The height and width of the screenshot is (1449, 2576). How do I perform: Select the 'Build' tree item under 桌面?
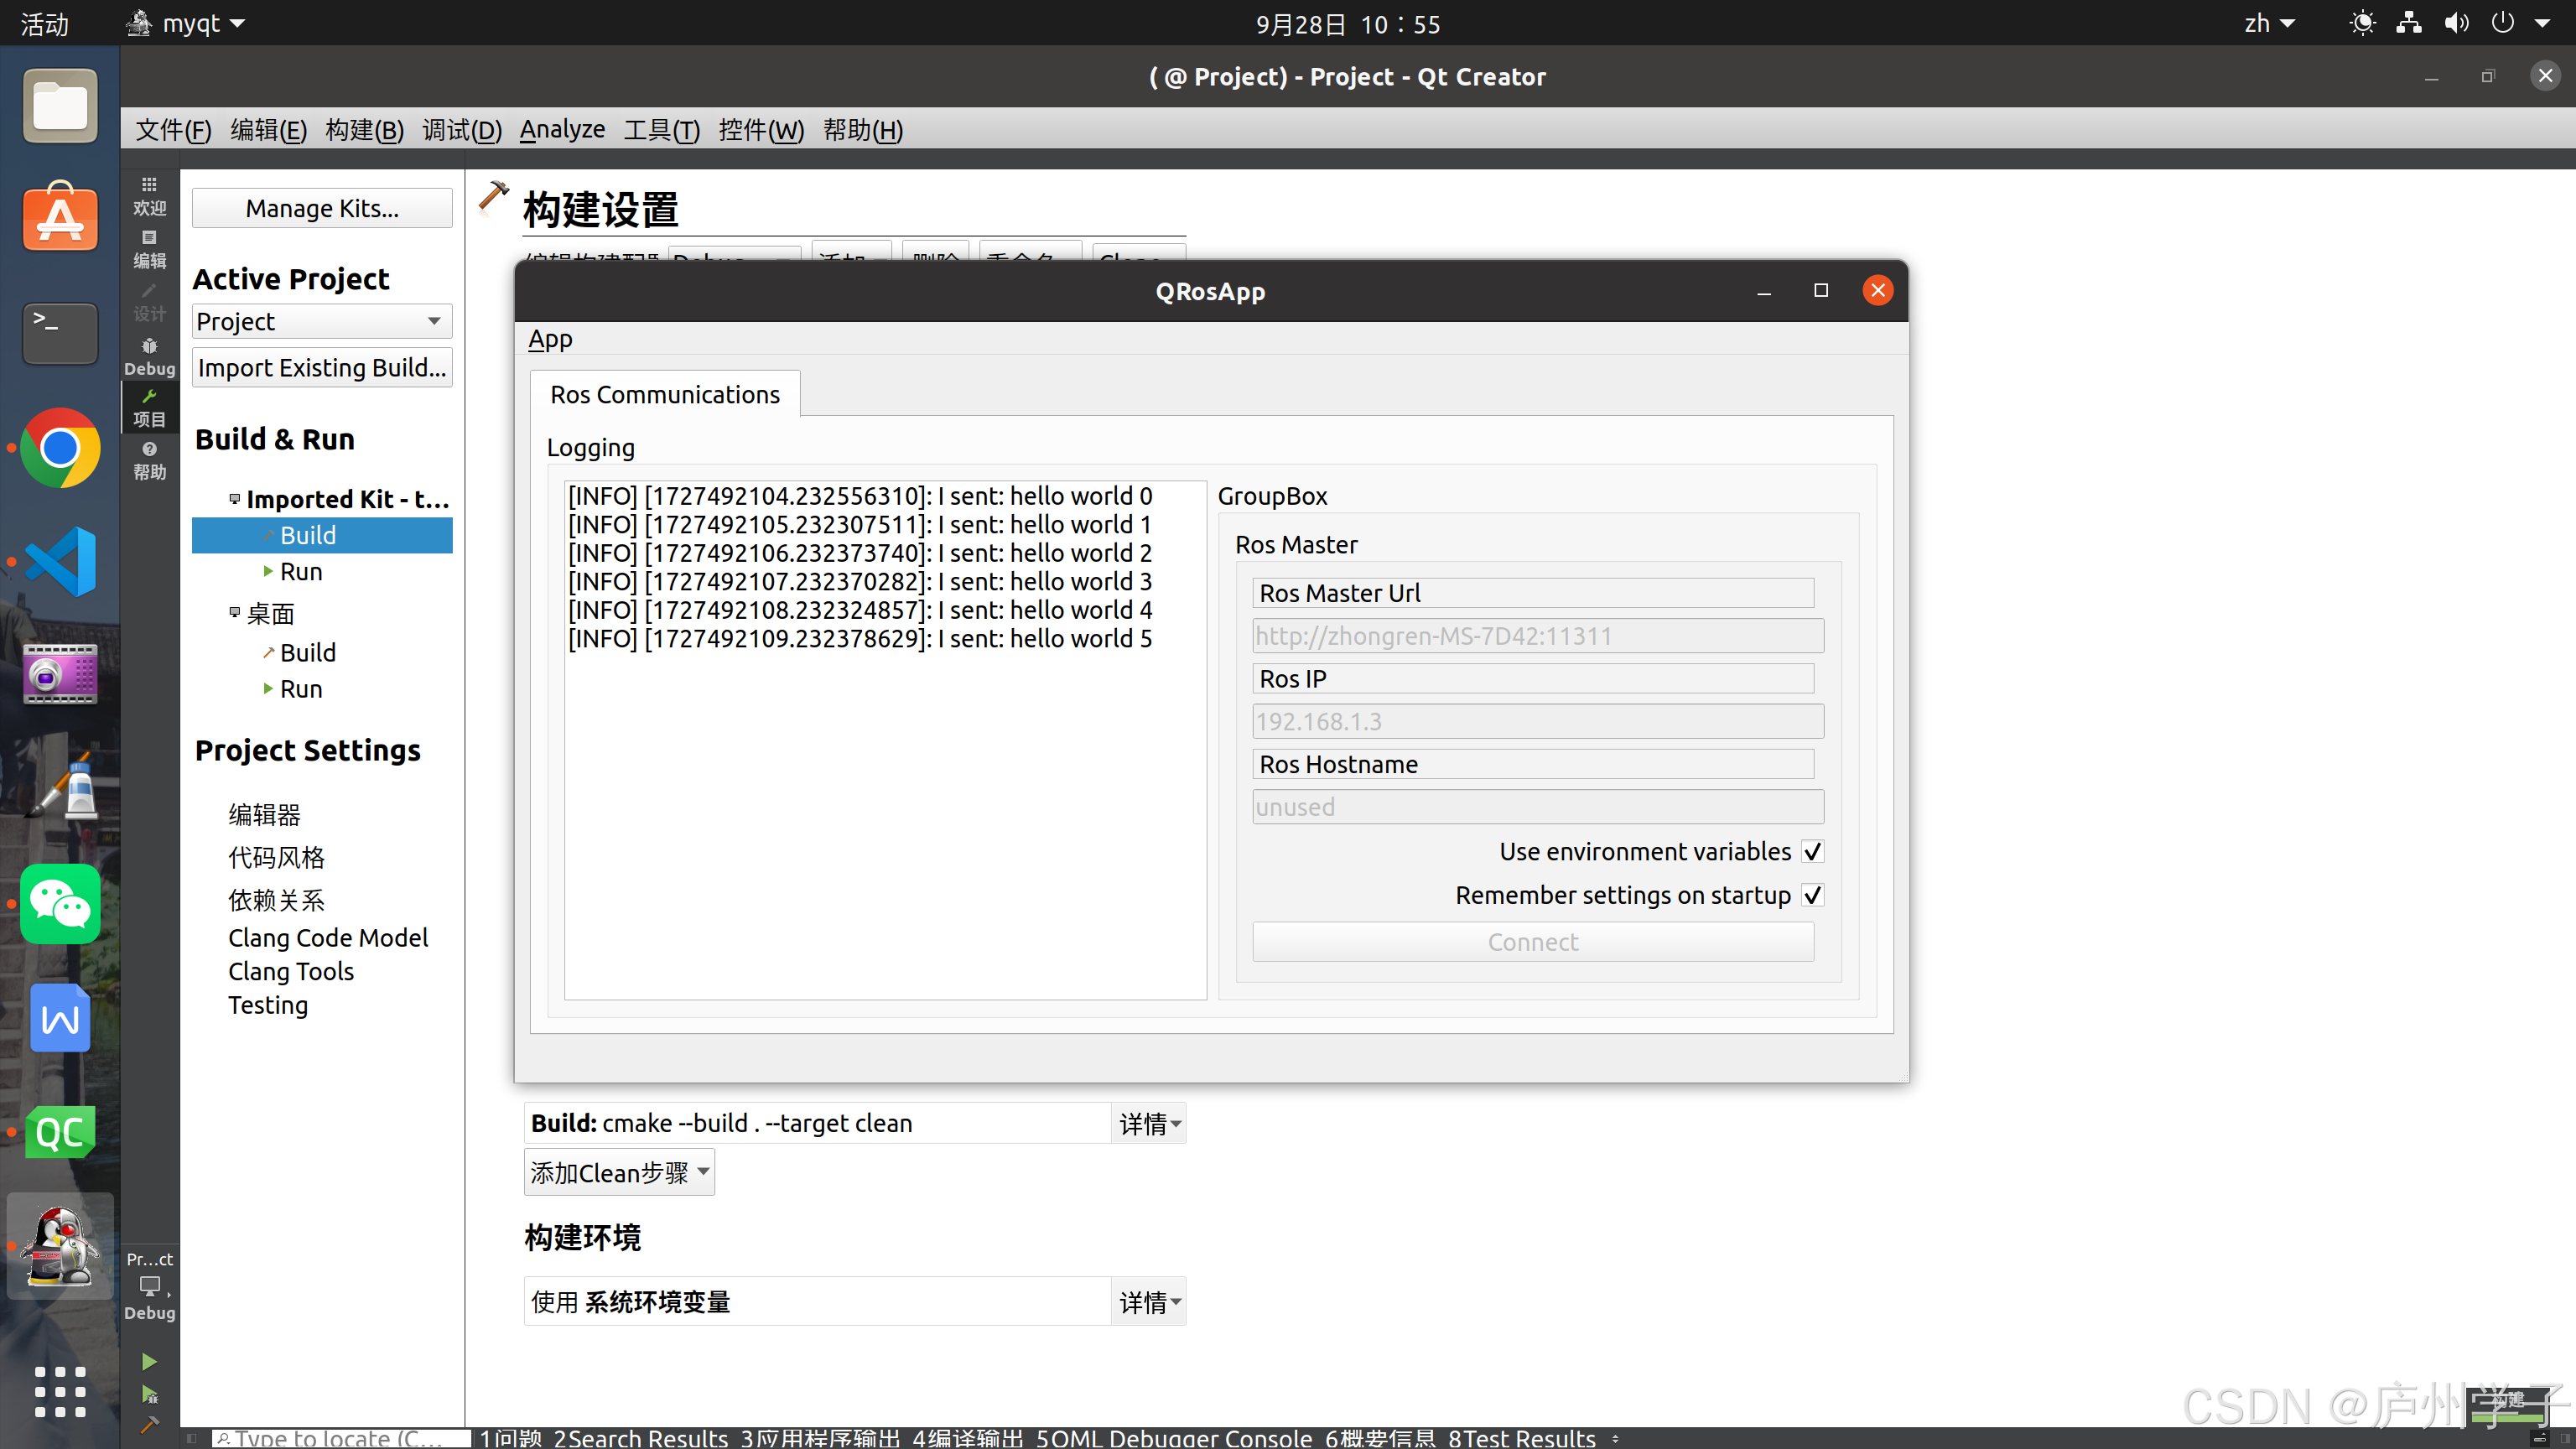pyautogui.click(x=306, y=651)
